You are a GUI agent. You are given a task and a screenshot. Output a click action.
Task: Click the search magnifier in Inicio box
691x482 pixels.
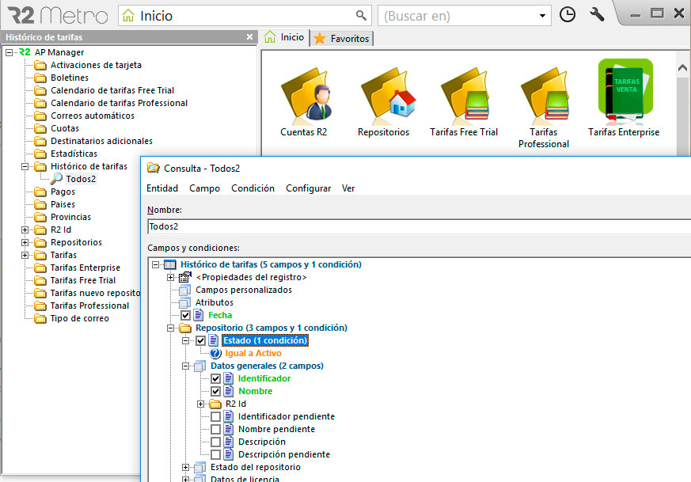click(x=361, y=16)
